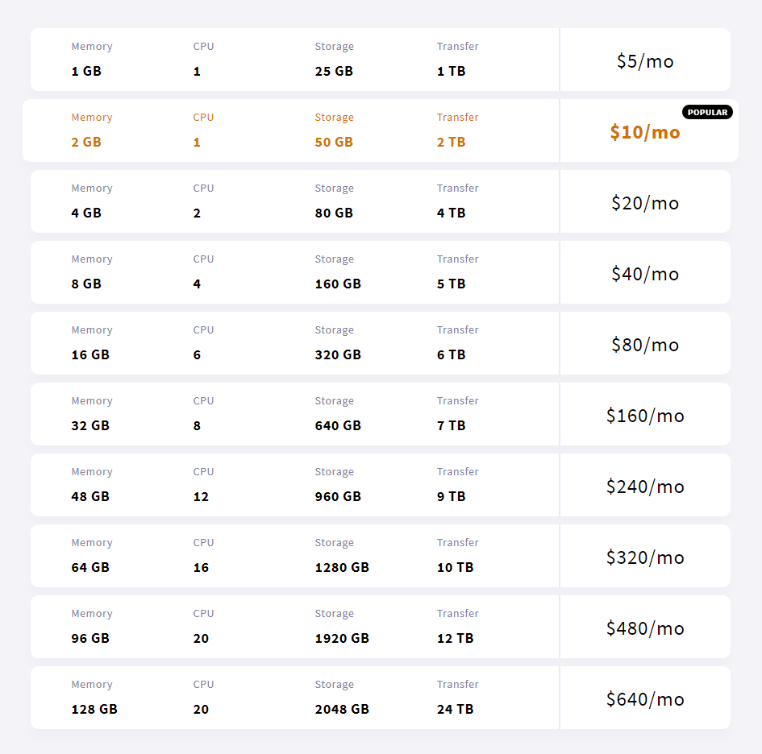Click the 320 GB storage value
This screenshot has height=754, width=762.
(338, 355)
